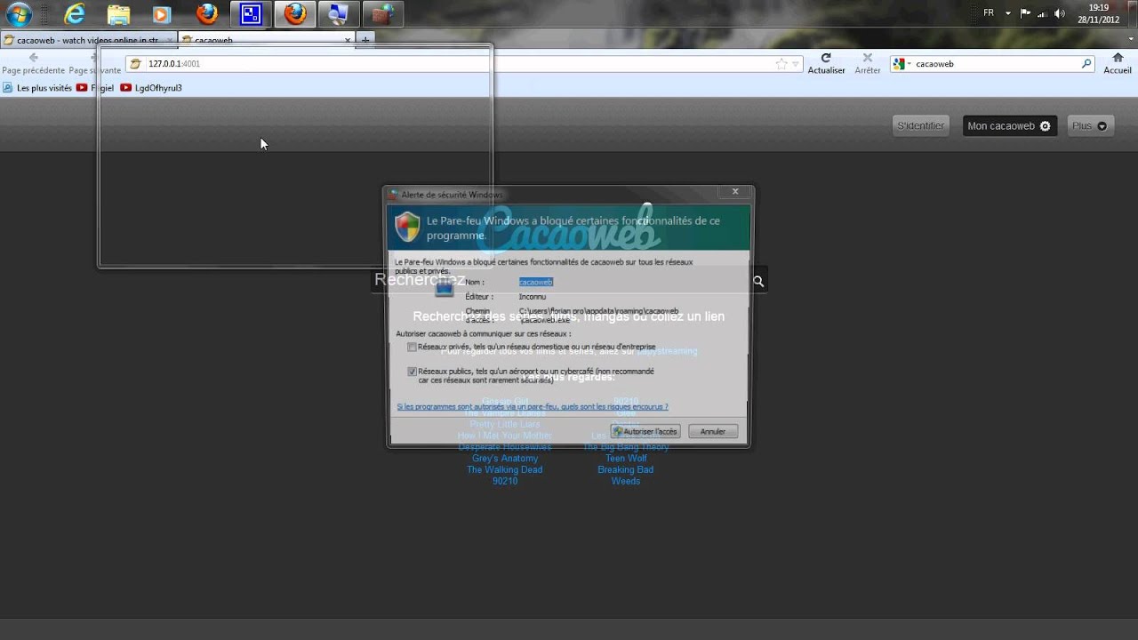Image resolution: width=1138 pixels, height=640 pixels.
Task: Launch Internet Explorer from the taskbar
Action: click(75, 13)
